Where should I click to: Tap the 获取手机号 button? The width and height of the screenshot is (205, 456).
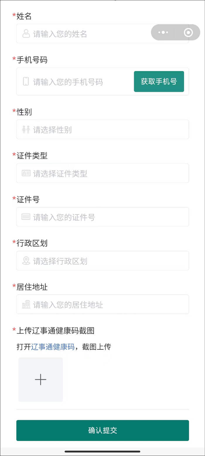pos(159,82)
